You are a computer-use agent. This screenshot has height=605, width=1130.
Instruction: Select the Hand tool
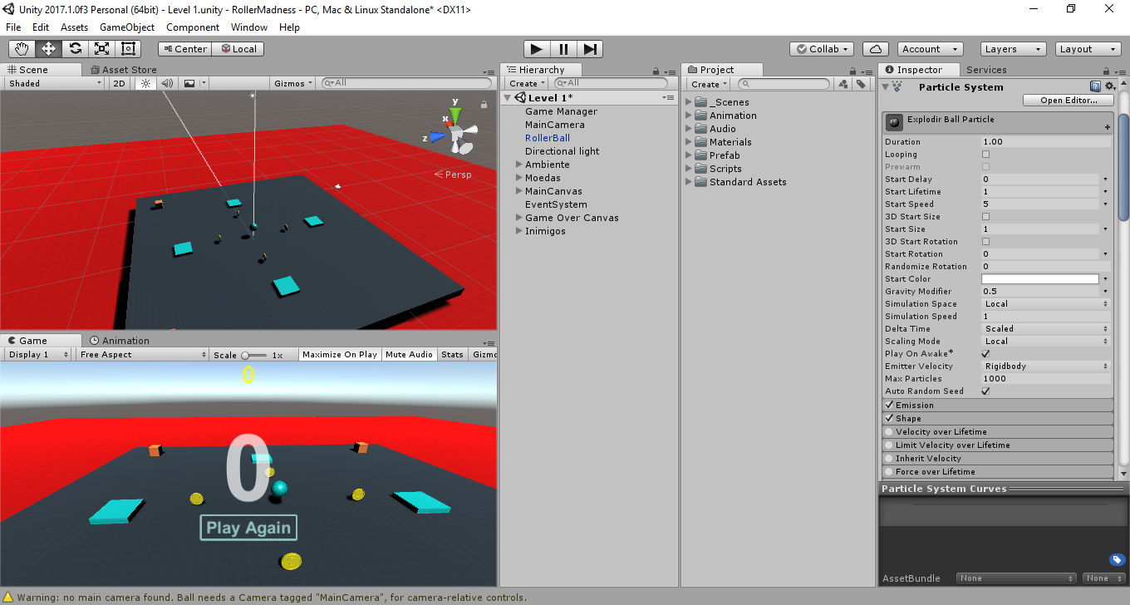coord(22,49)
